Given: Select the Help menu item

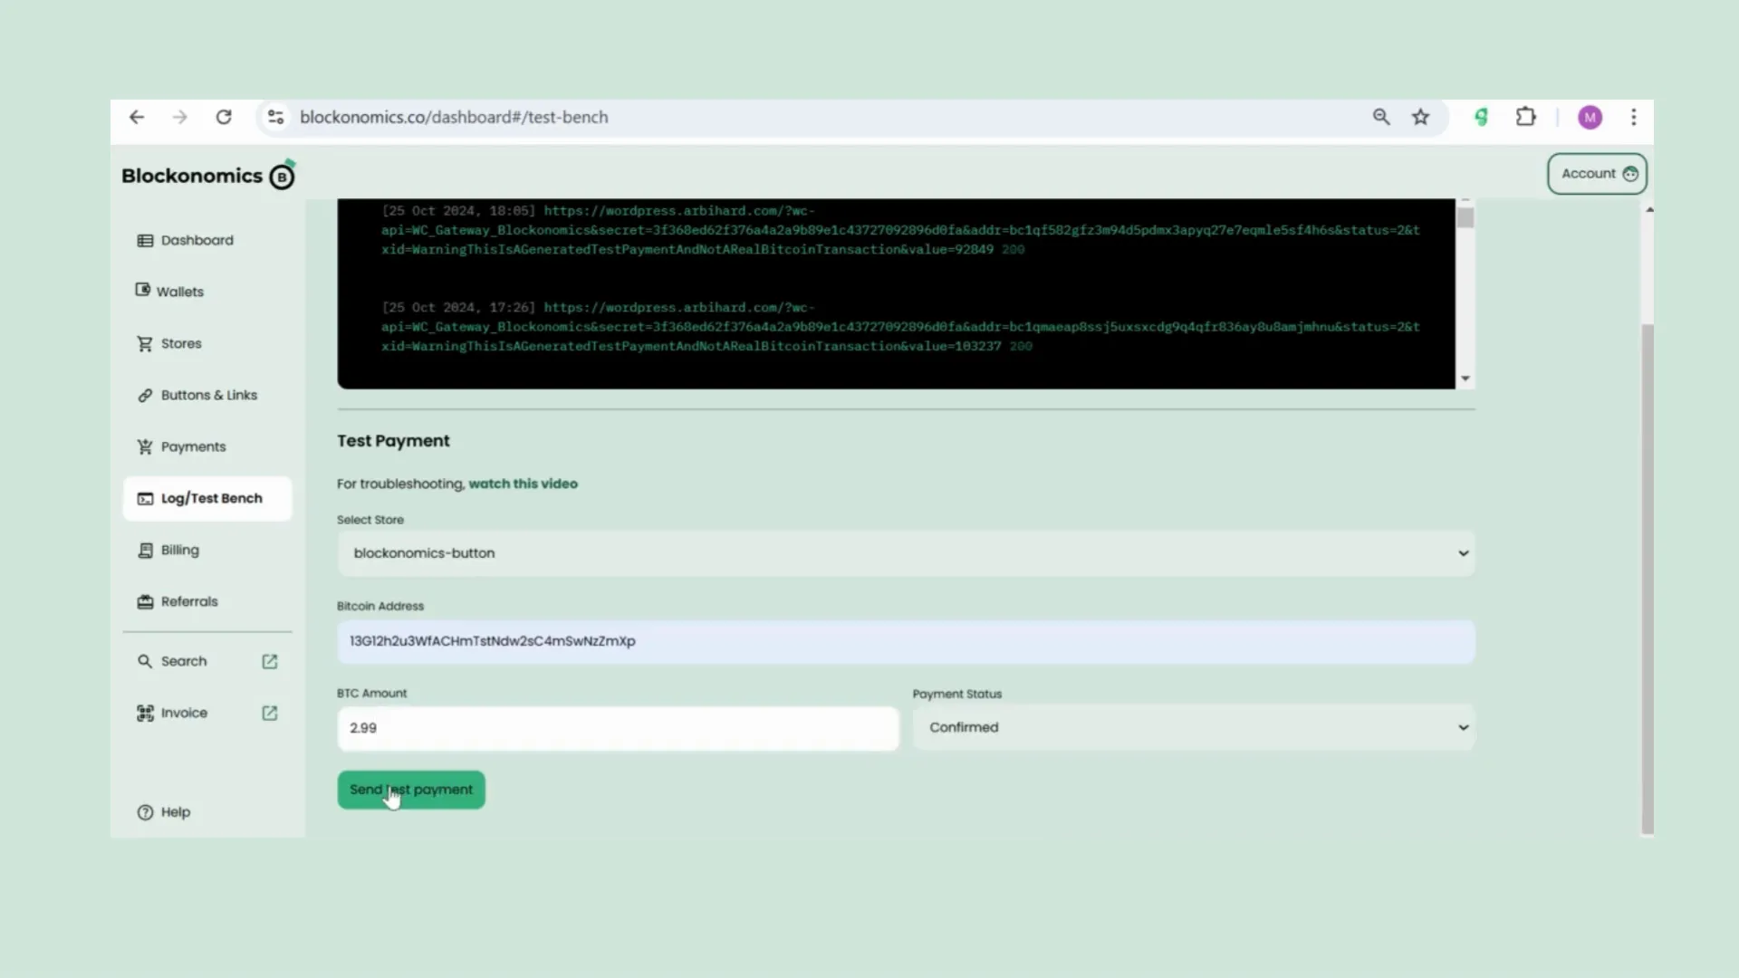Looking at the screenshot, I should coord(175,810).
